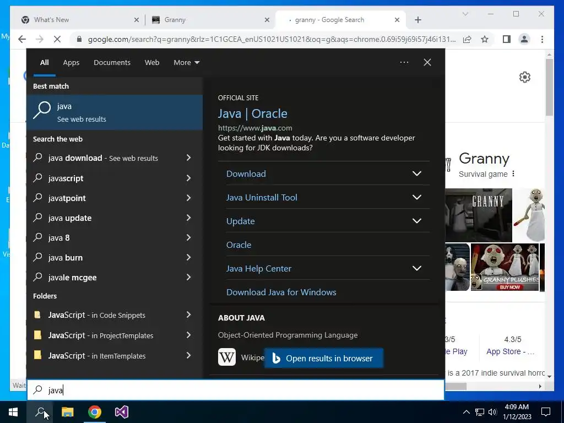564x423 pixels.
Task: Click the horizontal scrollbar right arrow
Action: 540,386
